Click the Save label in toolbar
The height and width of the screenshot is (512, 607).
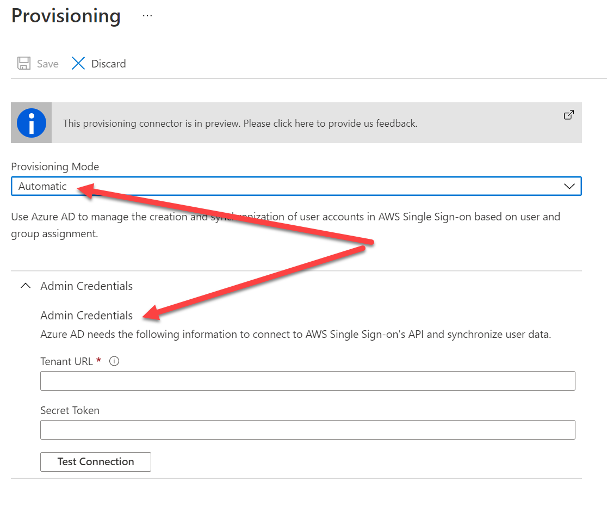tap(48, 64)
